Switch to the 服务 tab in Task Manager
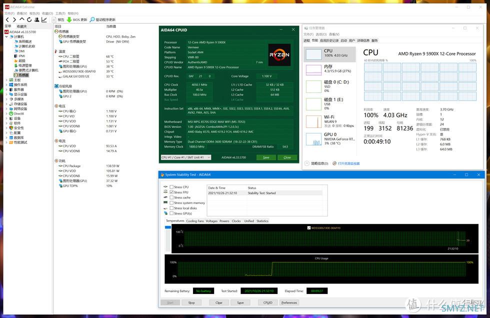This screenshot has width=490, height=318. tap(374, 40)
